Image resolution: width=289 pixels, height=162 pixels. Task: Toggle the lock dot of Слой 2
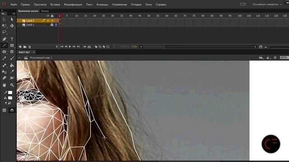(x=52, y=21)
